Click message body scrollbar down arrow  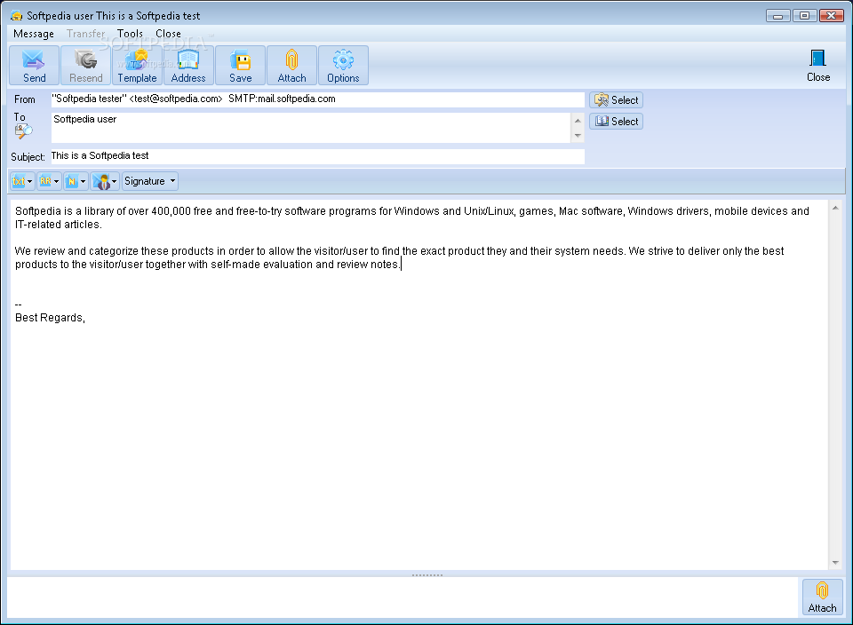click(x=835, y=563)
